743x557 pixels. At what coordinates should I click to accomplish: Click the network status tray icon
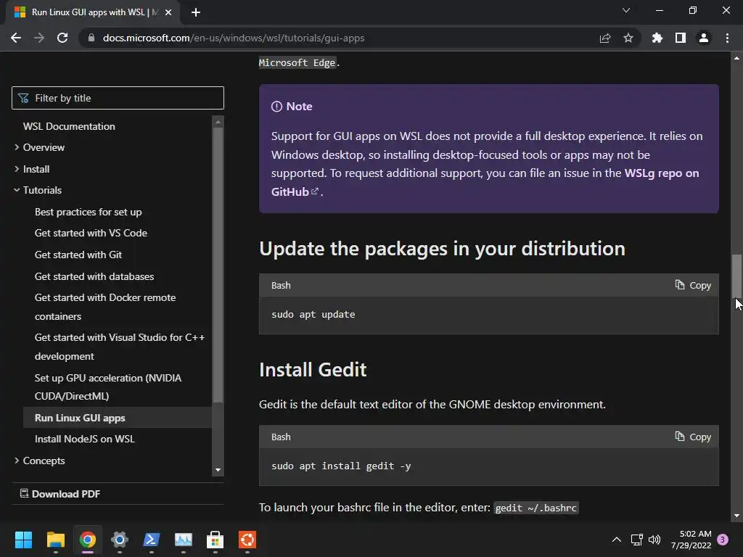(x=636, y=540)
